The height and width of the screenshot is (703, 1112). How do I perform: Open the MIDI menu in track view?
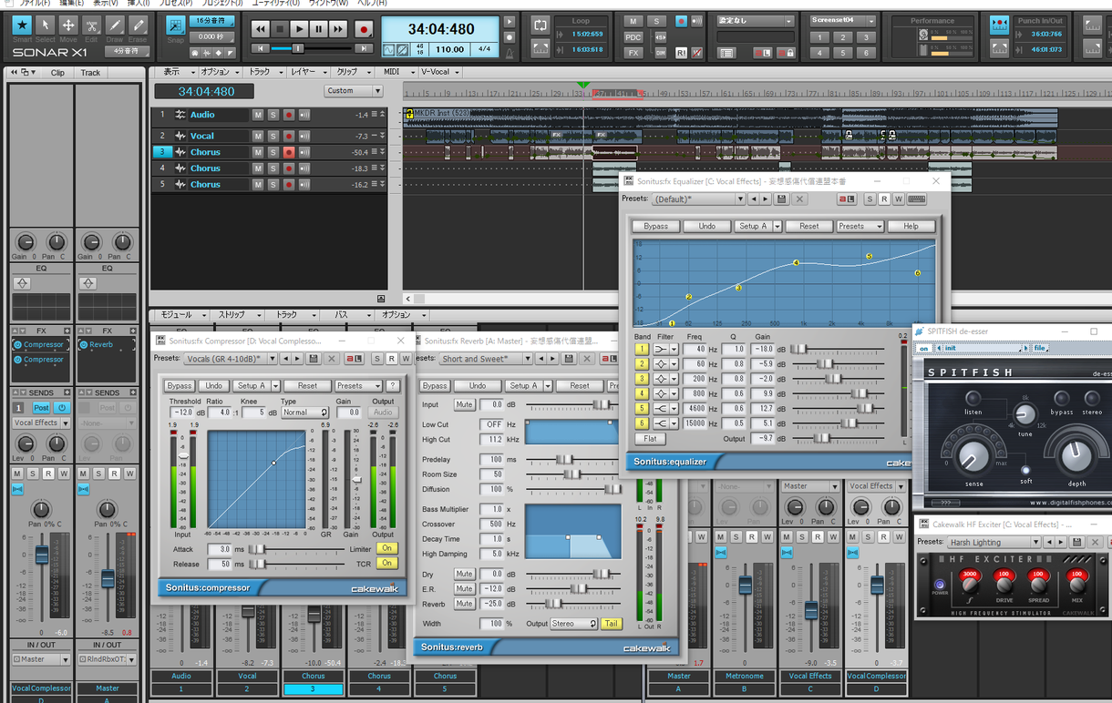pyautogui.click(x=396, y=72)
